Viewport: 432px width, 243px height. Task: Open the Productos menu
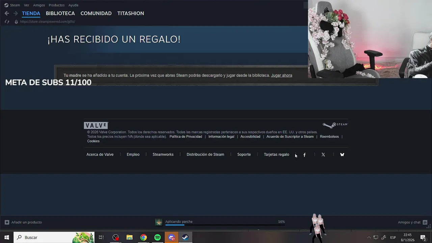click(x=57, y=5)
